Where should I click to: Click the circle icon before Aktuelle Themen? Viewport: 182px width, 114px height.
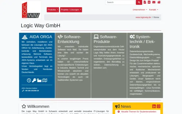tap(119, 112)
